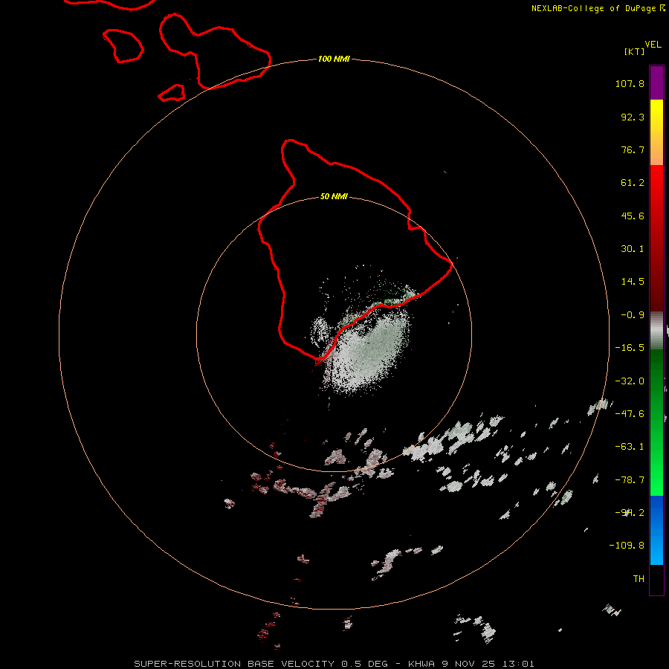The width and height of the screenshot is (669, 669).
Task: Click the [KT] units label
Action: click(x=634, y=51)
